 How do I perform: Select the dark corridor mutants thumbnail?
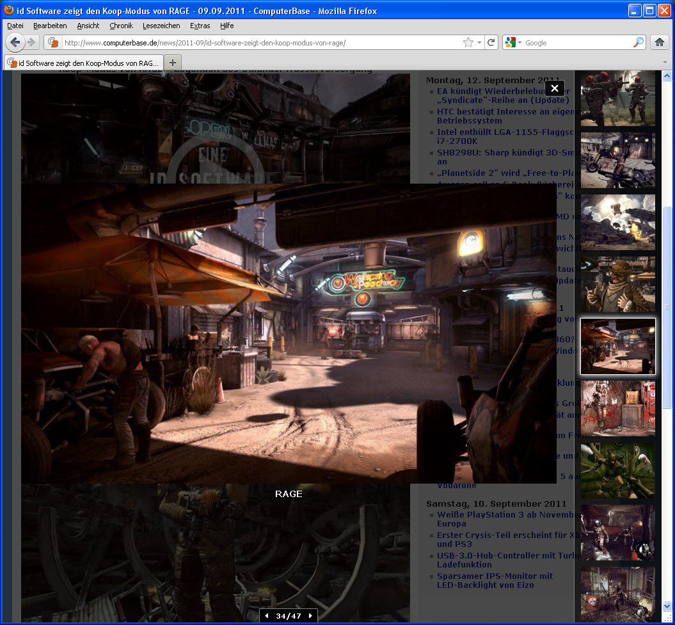point(618,532)
